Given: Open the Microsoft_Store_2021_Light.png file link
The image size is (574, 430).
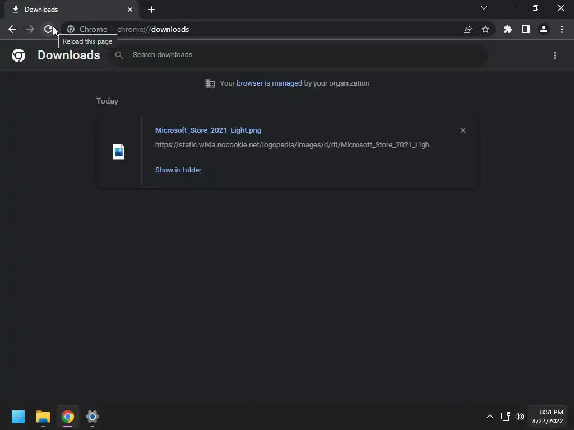Looking at the screenshot, I should [x=209, y=130].
